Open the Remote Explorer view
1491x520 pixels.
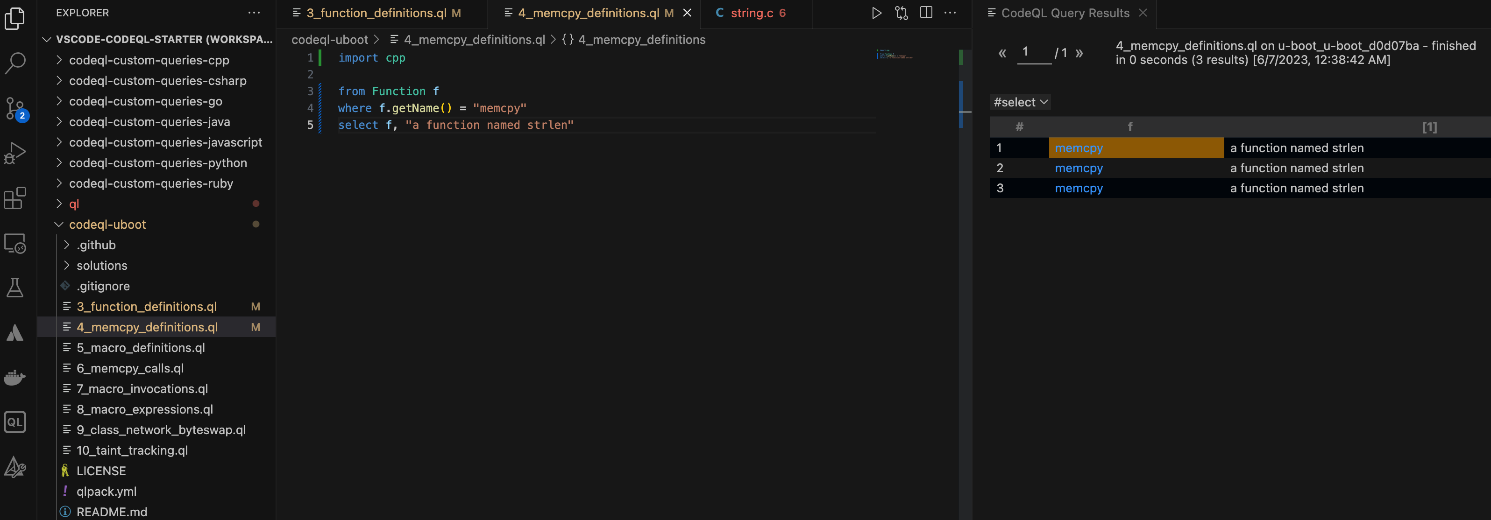14,244
